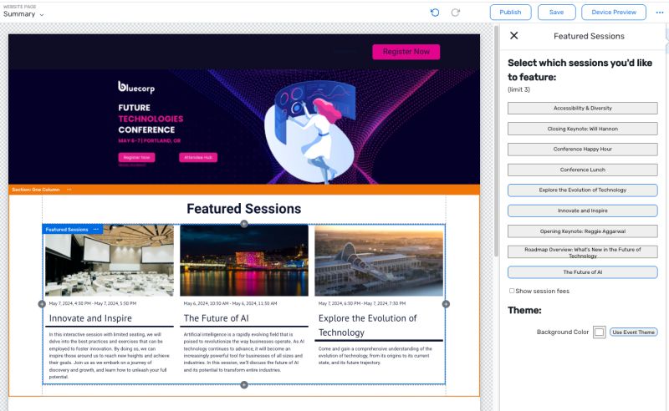Image resolution: width=669 pixels, height=411 pixels.
Task: Open Device Preview
Action: (x=614, y=12)
